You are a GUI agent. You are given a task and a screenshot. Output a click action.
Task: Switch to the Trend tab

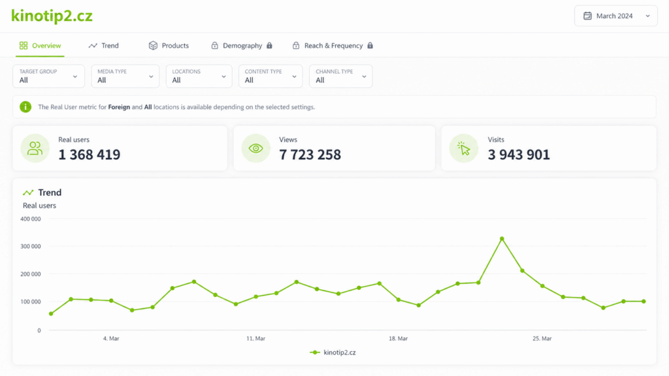104,46
